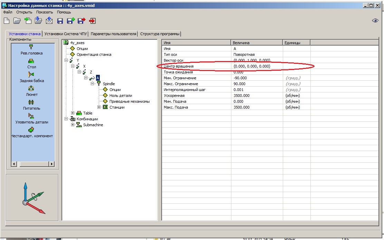Click the Центр вращения value cell

[x=257, y=66]
